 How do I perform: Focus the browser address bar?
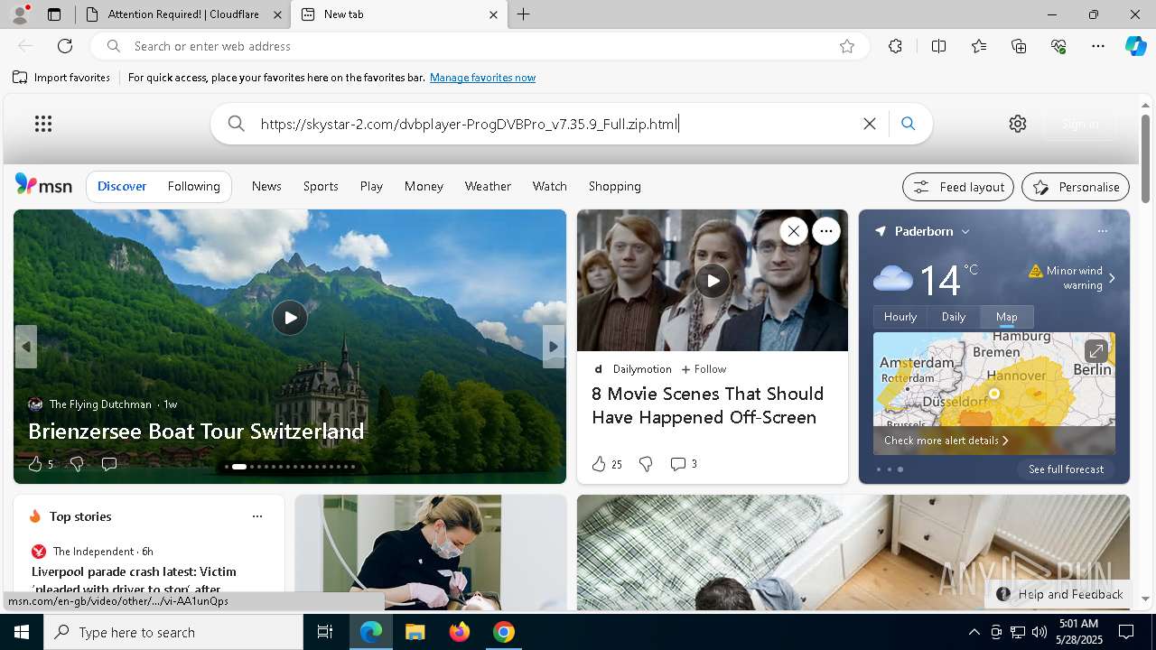tap(479, 46)
